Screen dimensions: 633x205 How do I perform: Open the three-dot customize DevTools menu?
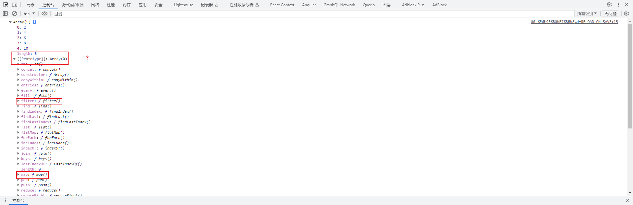(x=618, y=5)
